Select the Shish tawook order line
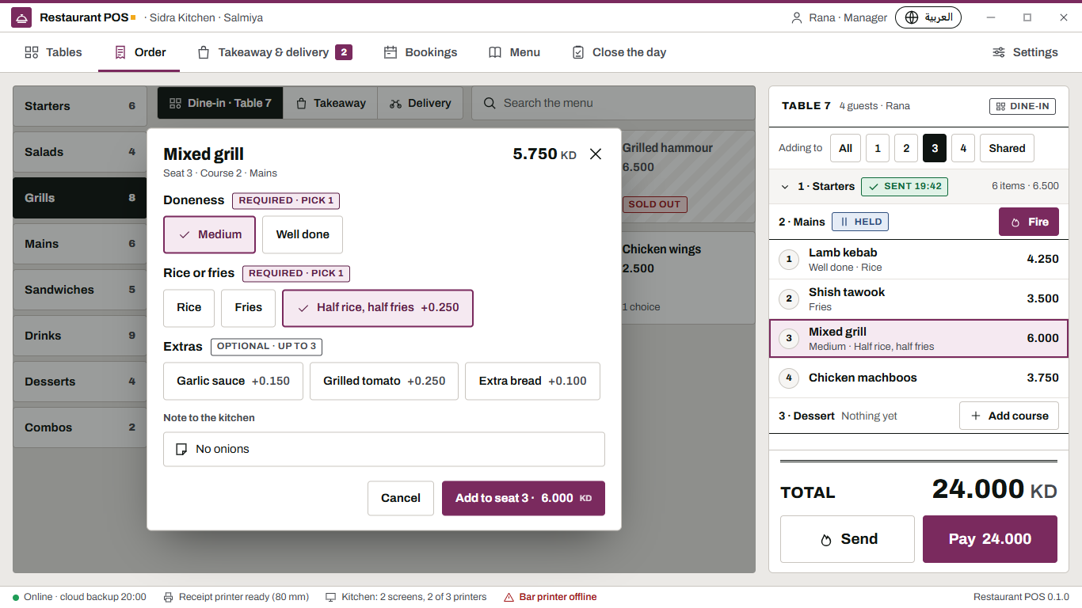This screenshot has width=1082, height=608. [919, 298]
